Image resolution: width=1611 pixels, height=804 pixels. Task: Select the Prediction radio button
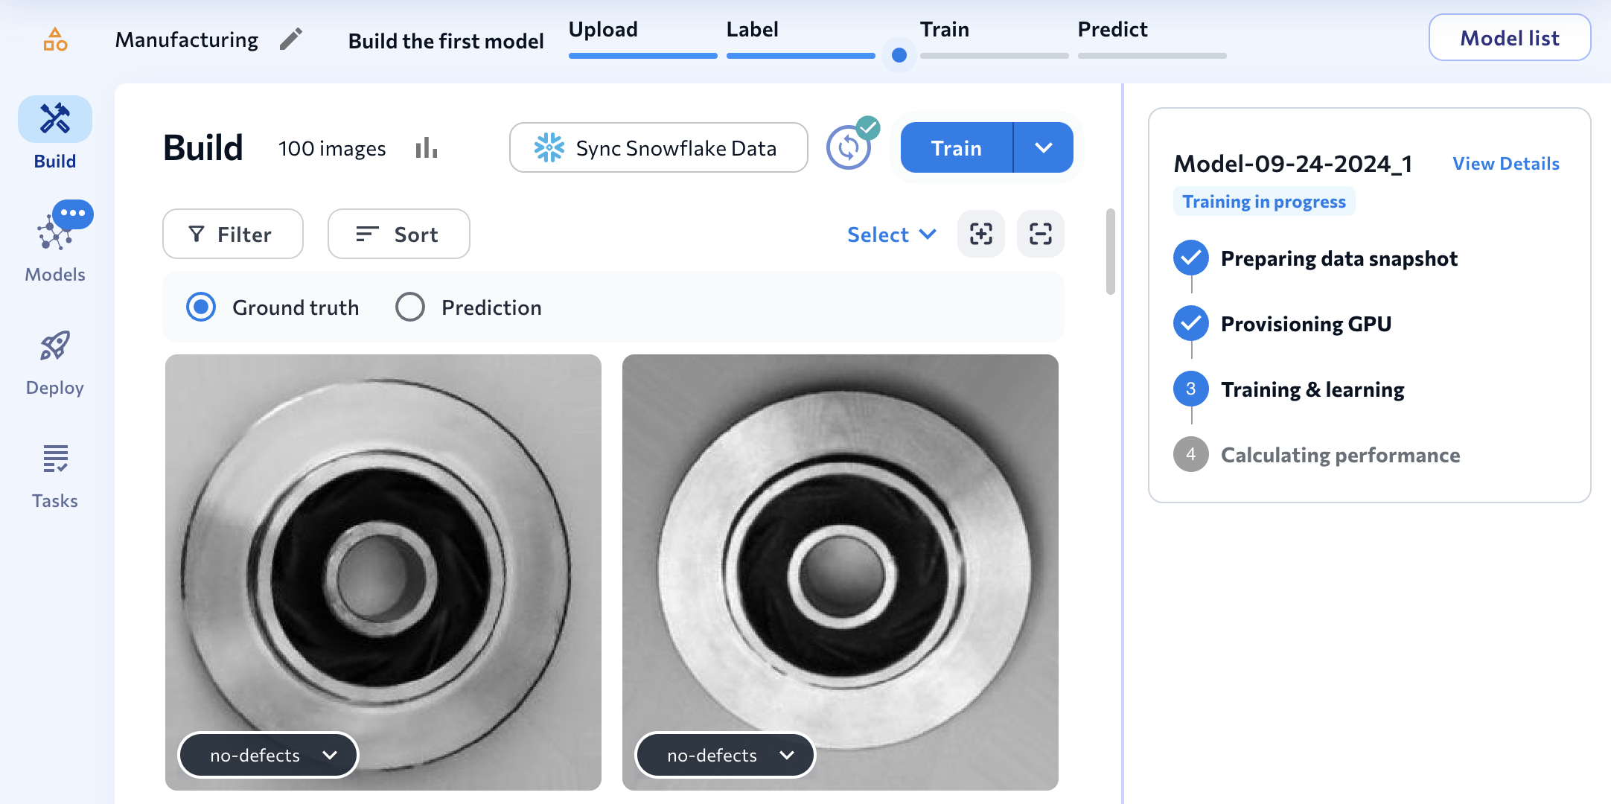click(410, 307)
